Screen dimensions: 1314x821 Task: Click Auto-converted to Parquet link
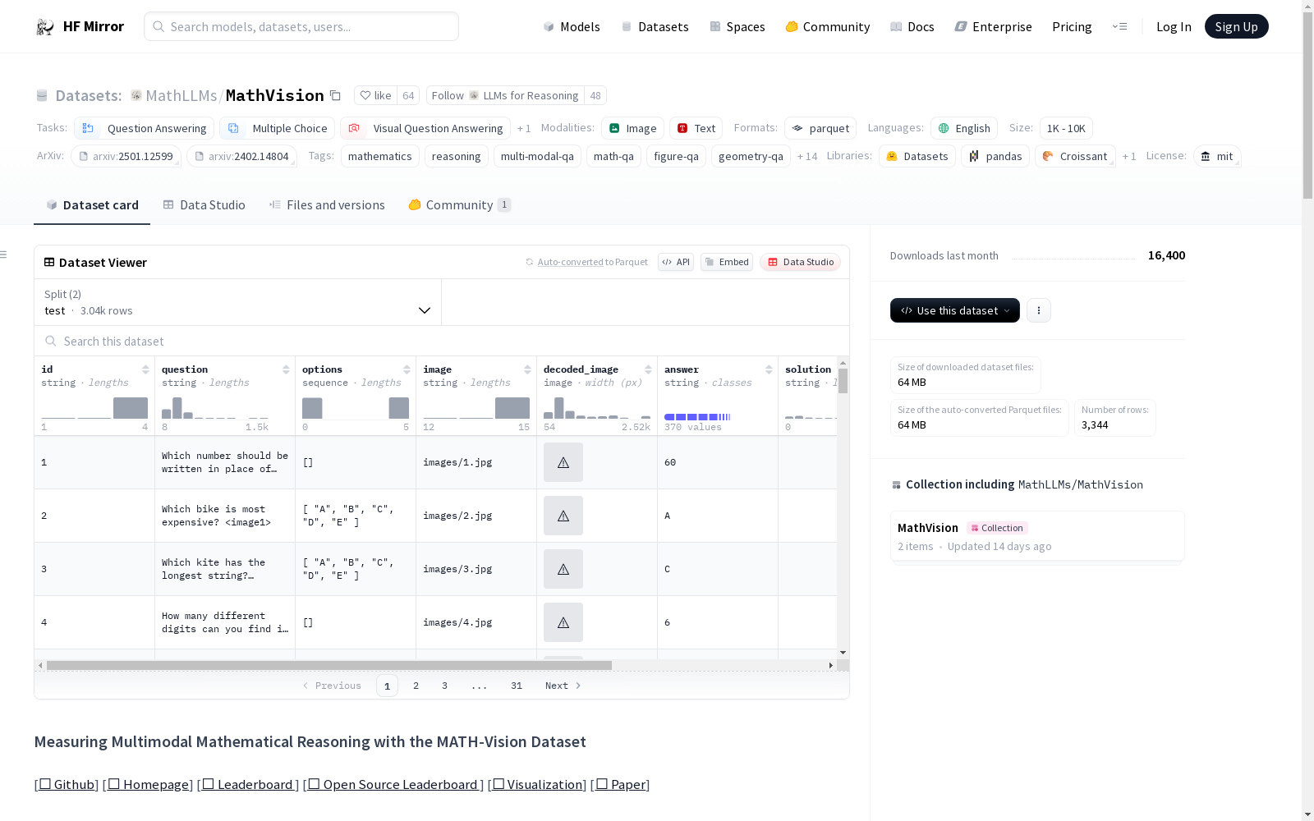click(586, 262)
